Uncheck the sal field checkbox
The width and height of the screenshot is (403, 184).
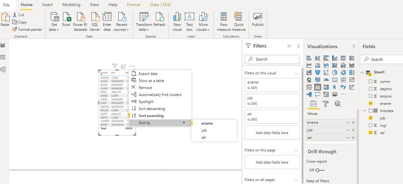click(371, 133)
